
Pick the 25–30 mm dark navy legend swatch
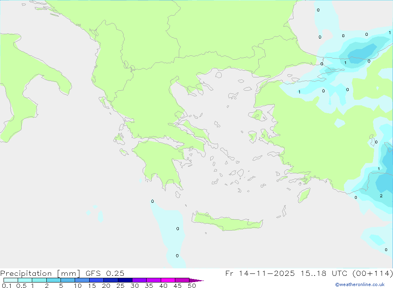click(125, 280)
